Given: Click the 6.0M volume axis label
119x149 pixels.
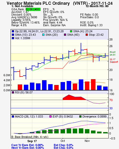Looking at the screenshot, I should tap(7, 75).
